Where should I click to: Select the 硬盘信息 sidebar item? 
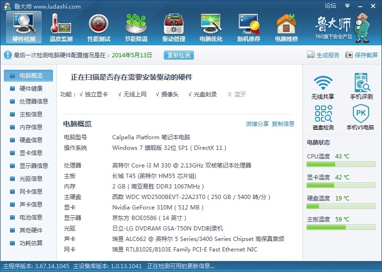tap(28, 140)
